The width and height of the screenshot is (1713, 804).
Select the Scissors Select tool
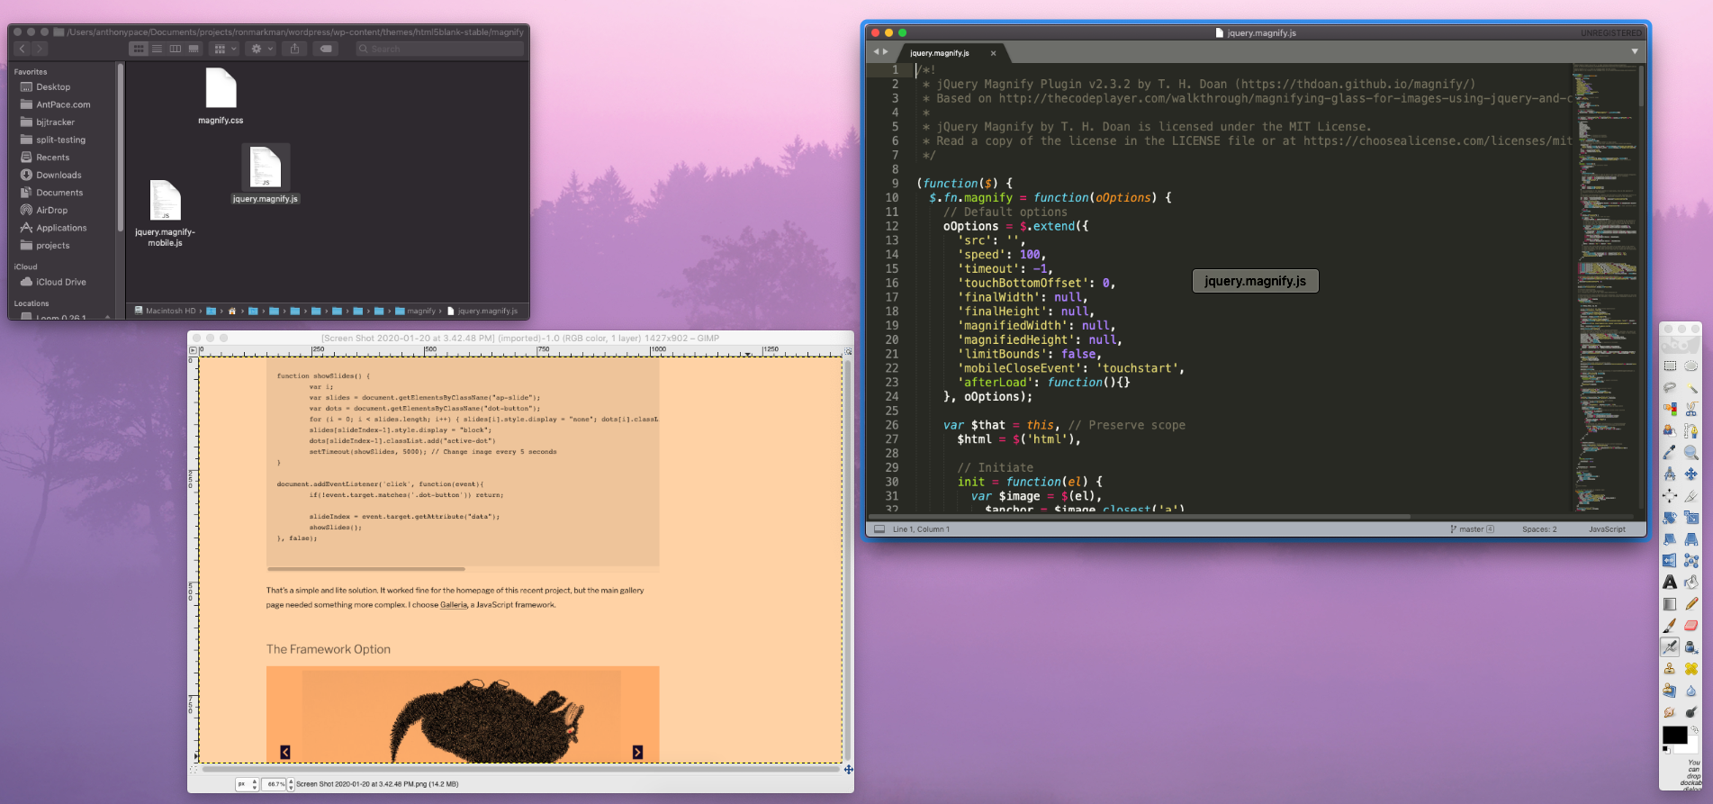(1691, 409)
